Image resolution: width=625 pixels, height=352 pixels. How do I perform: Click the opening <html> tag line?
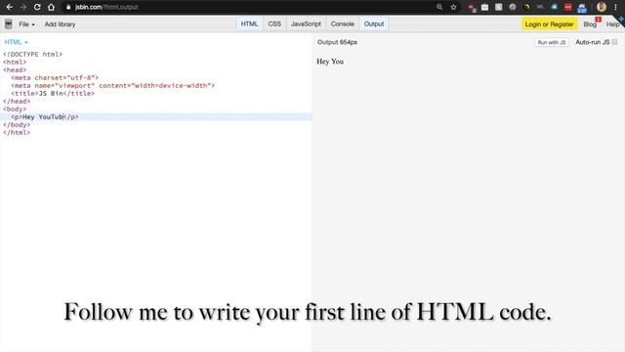coord(15,63)
